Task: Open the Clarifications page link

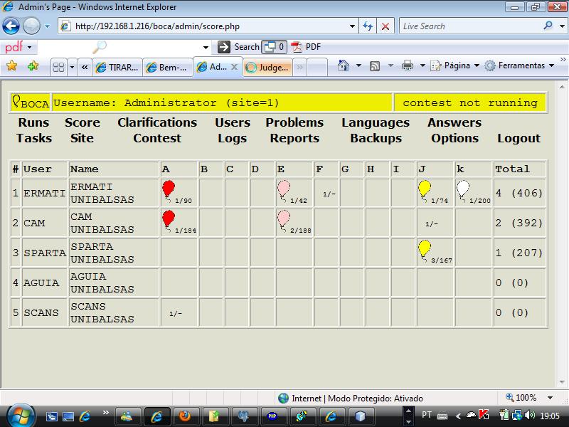Action: tap(157, 122)
